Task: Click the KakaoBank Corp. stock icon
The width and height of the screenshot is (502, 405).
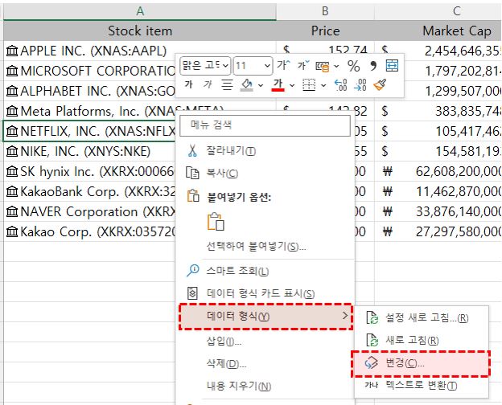Action: pyautogui.click(x=12, y=191)
